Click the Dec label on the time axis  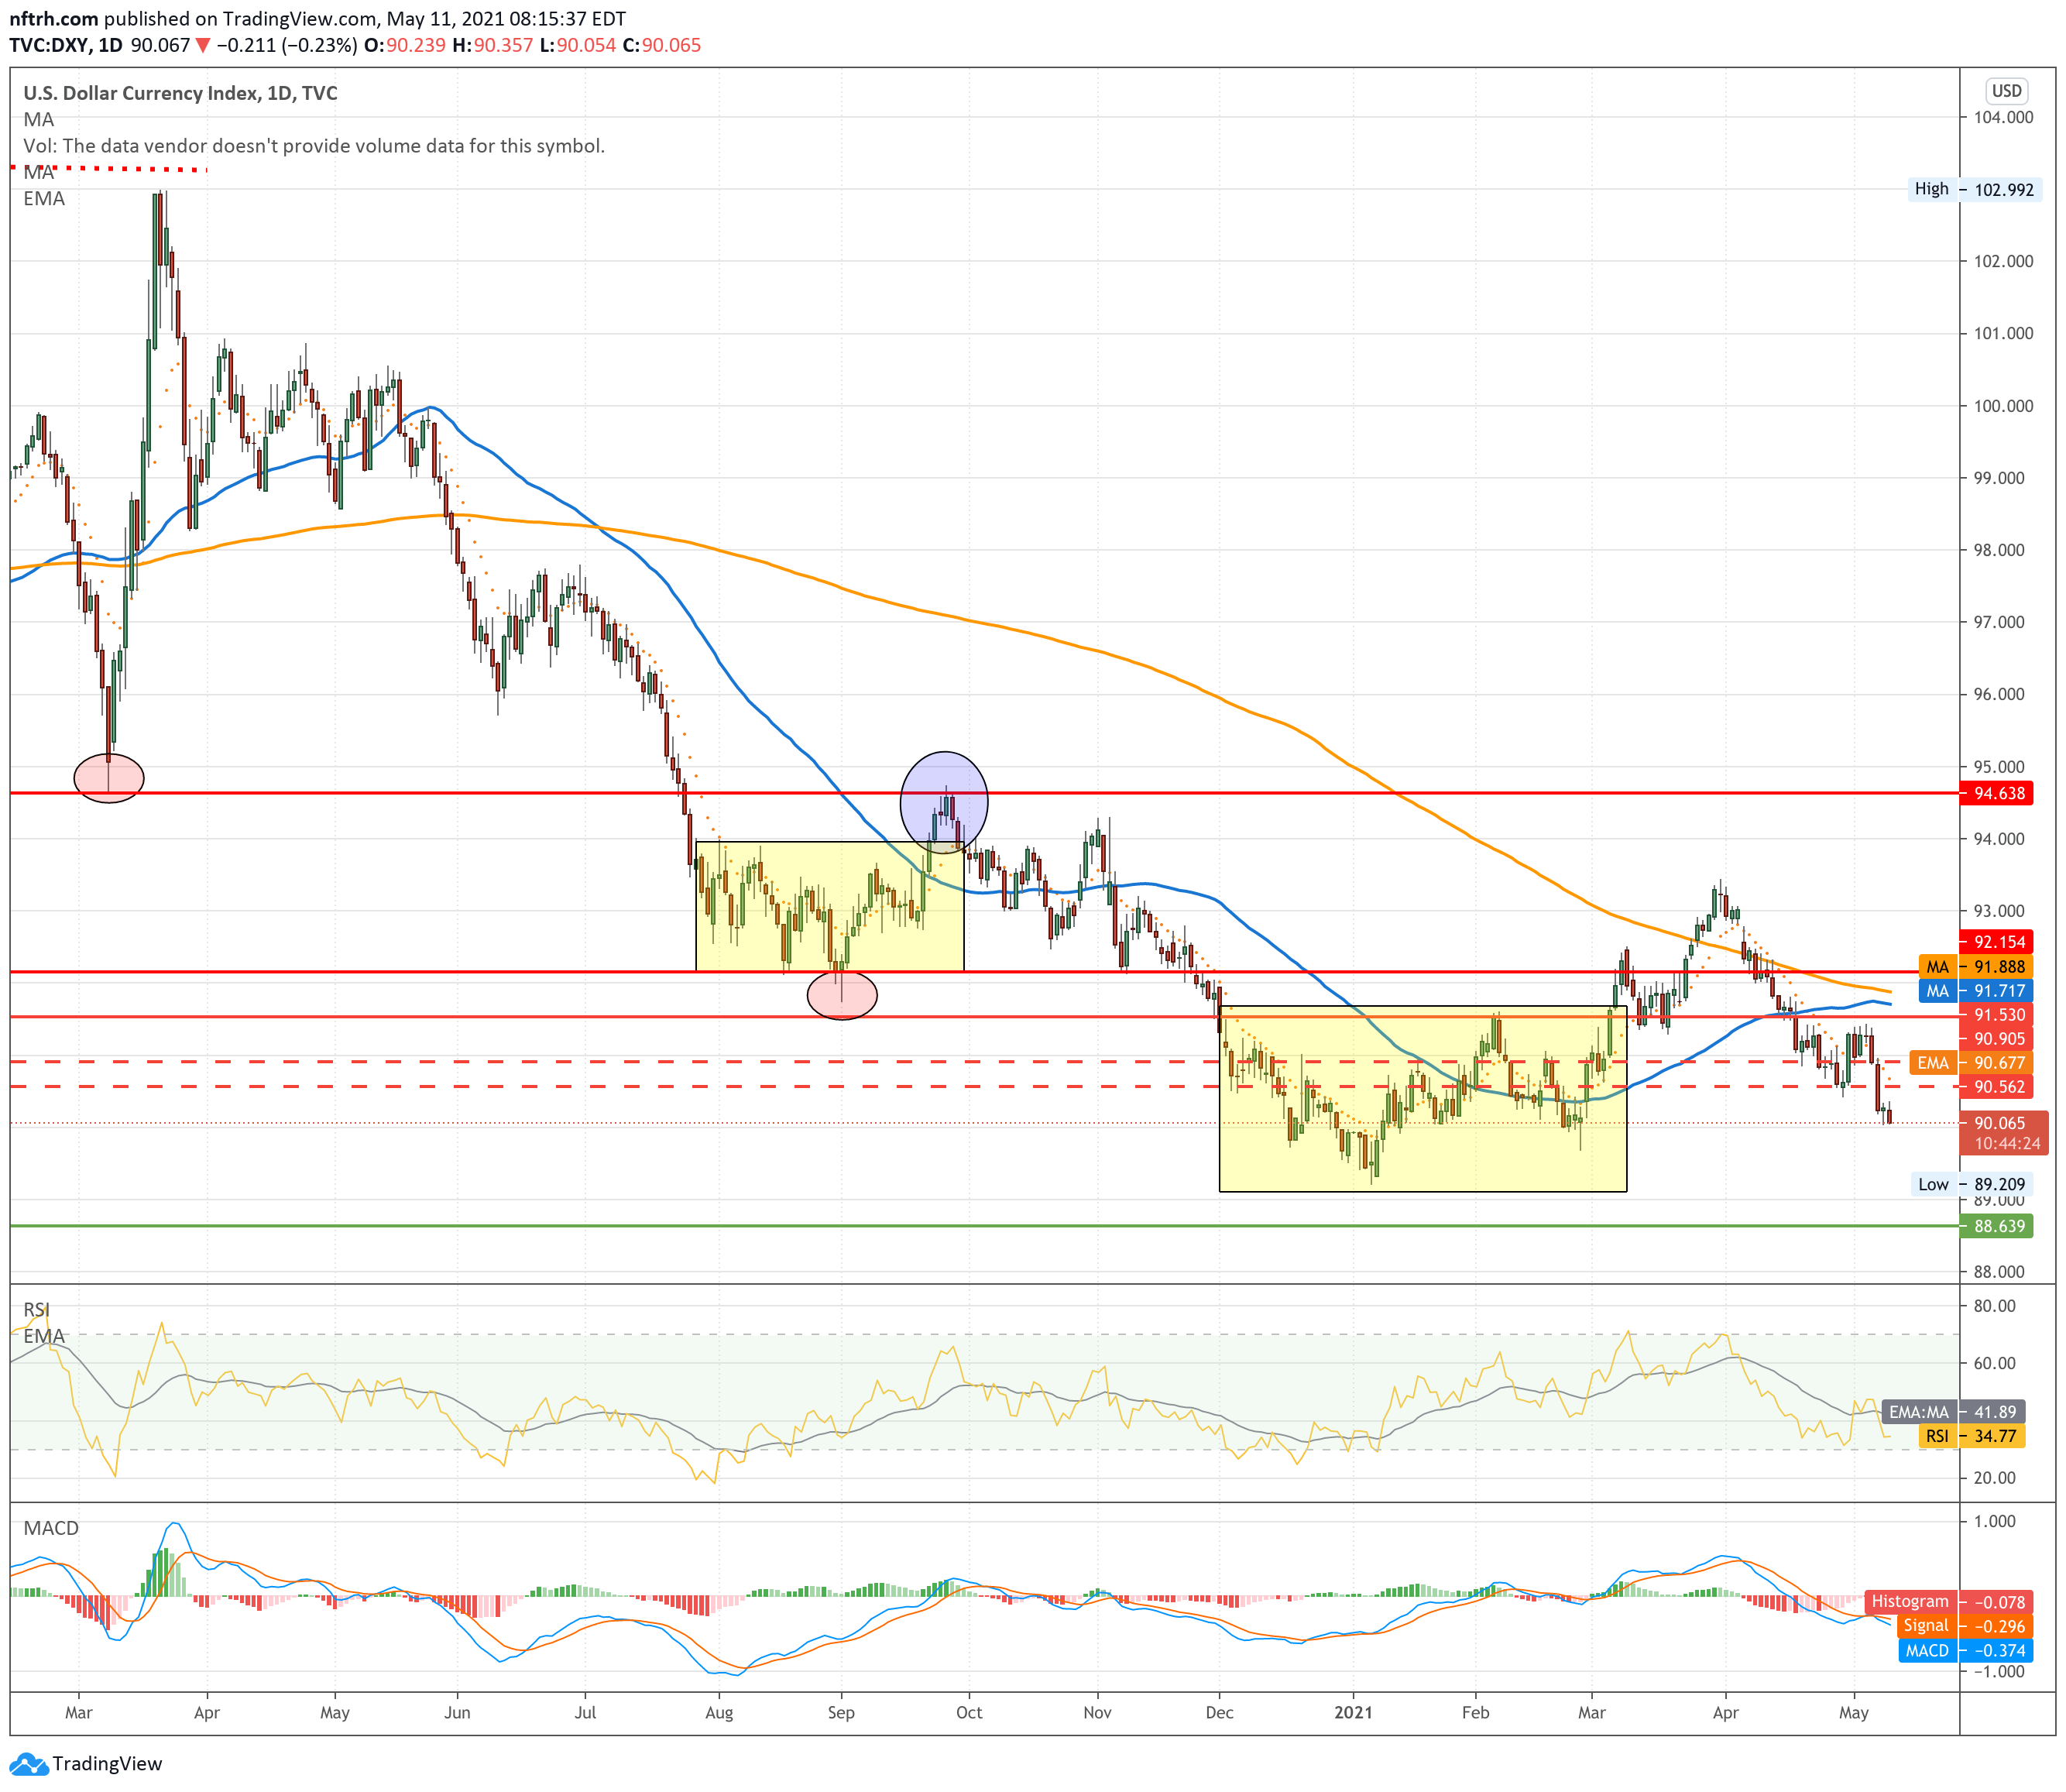pyautogui.click(x=1220, y=1713)
